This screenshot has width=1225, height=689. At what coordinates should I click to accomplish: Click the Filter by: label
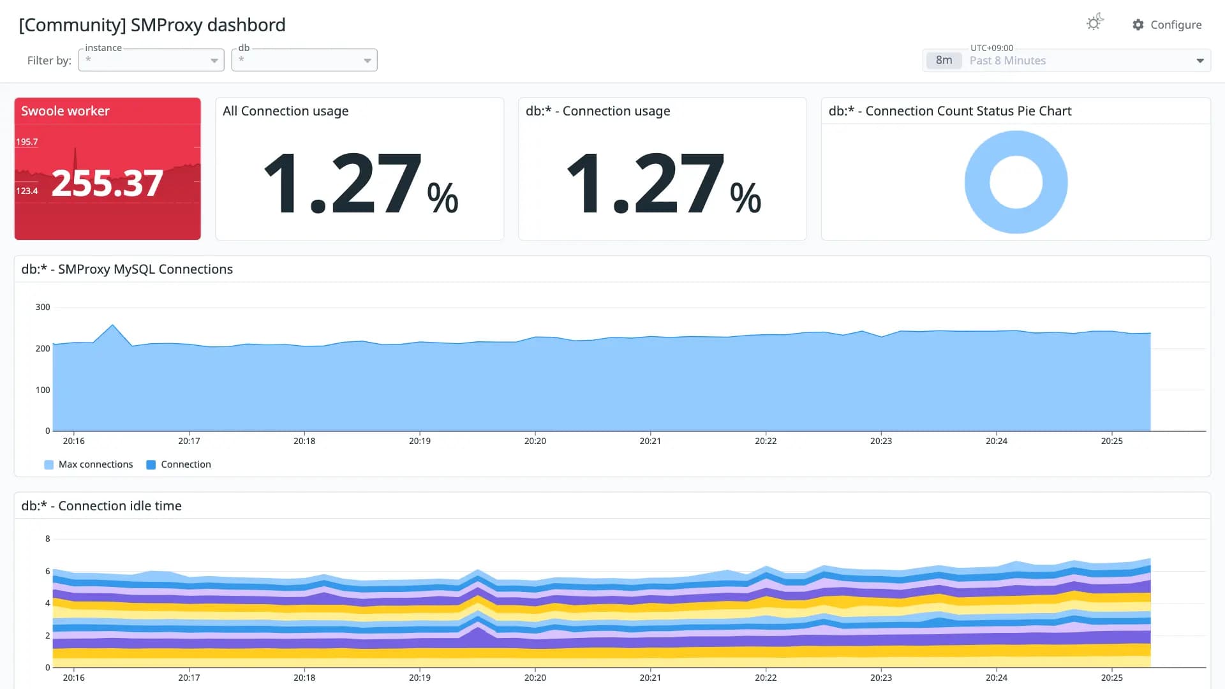click(49, 61)
